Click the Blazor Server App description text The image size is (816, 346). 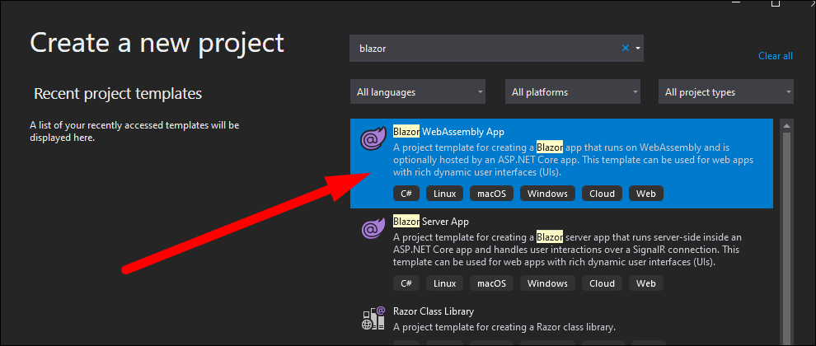[x=566, y=250]
